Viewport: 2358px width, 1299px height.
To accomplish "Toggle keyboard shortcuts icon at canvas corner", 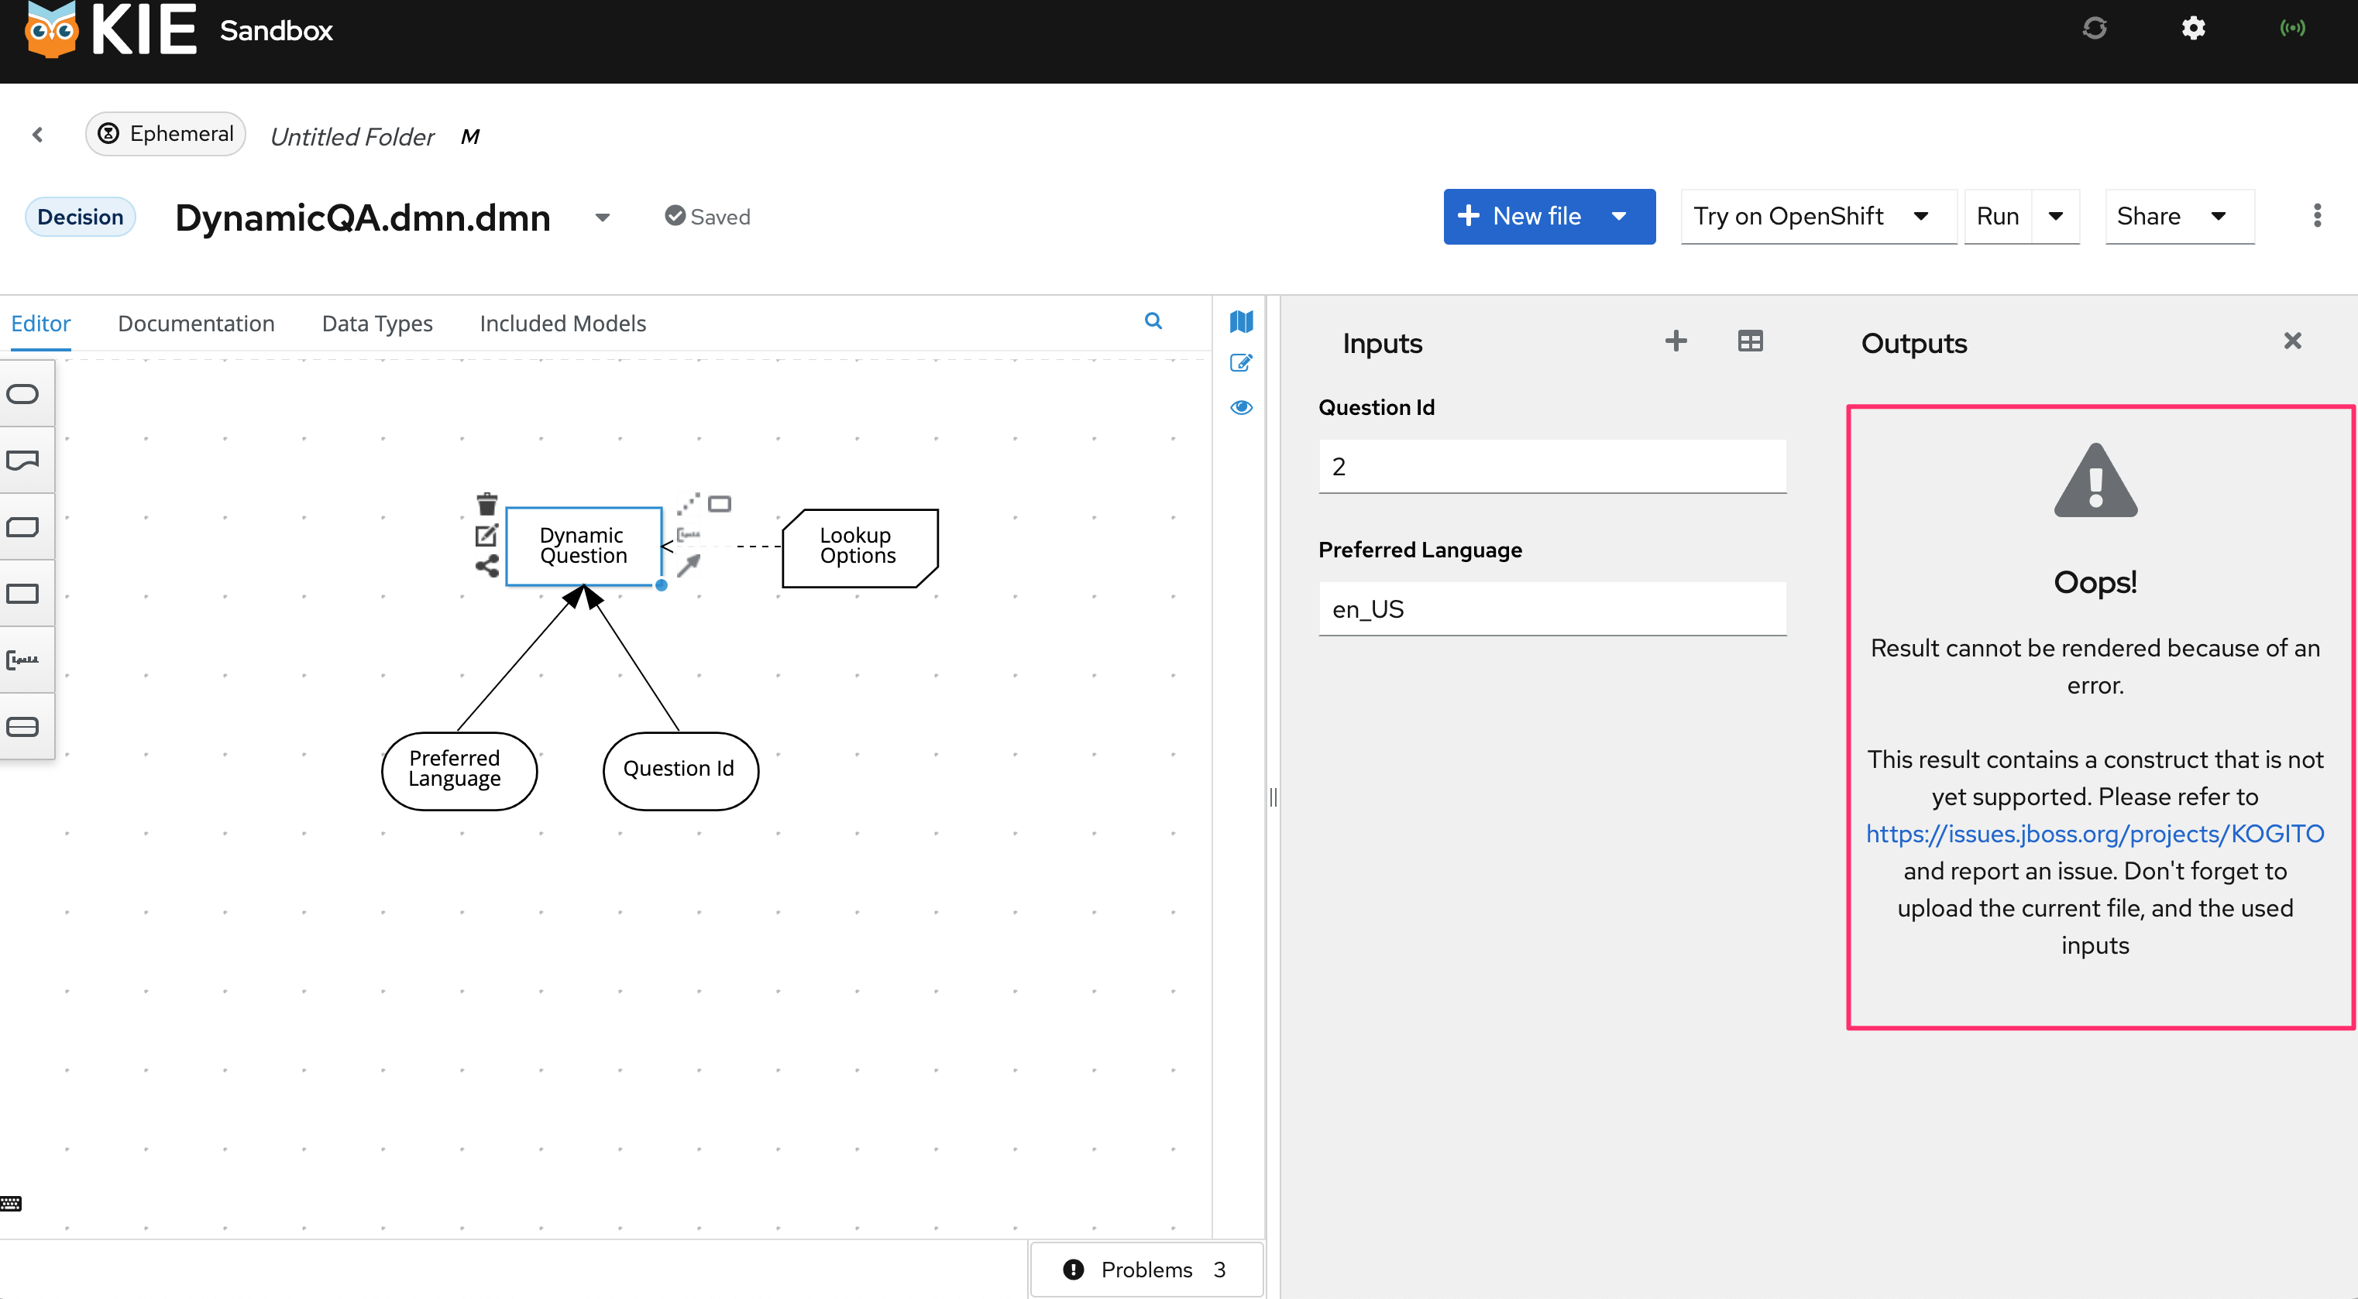I will [11, 1204].
